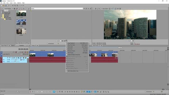
Task: Toggle Enable Timeline Overwrite checkbox in popup menu
Action: (67, 55)
